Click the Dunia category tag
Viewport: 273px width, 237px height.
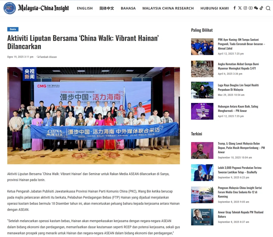[13, 29]
